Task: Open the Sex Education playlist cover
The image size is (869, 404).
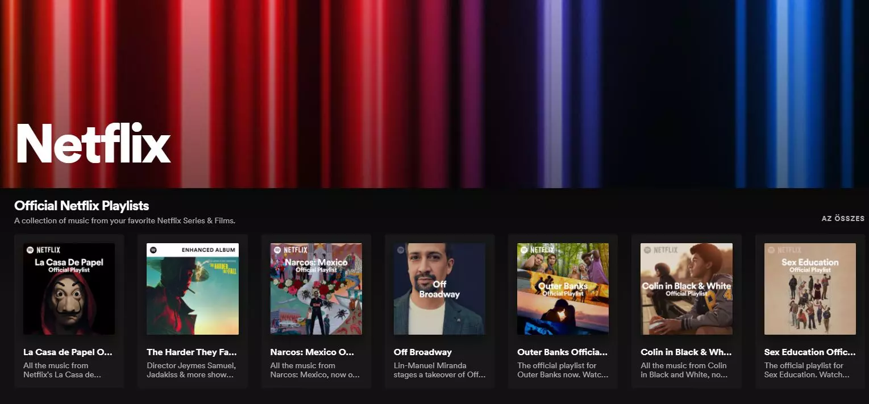Action: (810, 289)
